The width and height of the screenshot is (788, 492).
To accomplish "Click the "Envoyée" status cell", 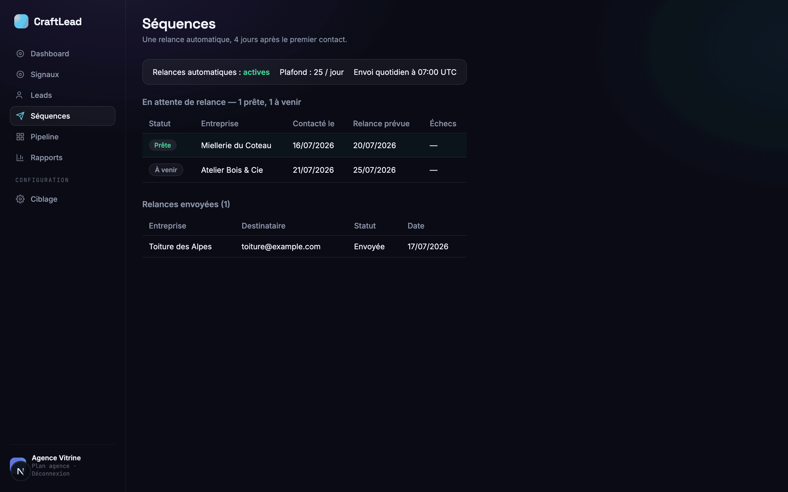I will pos(369,247).
